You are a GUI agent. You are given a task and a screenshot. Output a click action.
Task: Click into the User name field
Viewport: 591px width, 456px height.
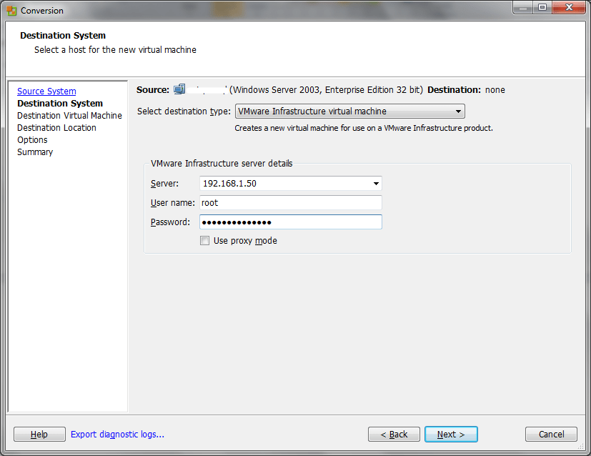pos(291,203)
